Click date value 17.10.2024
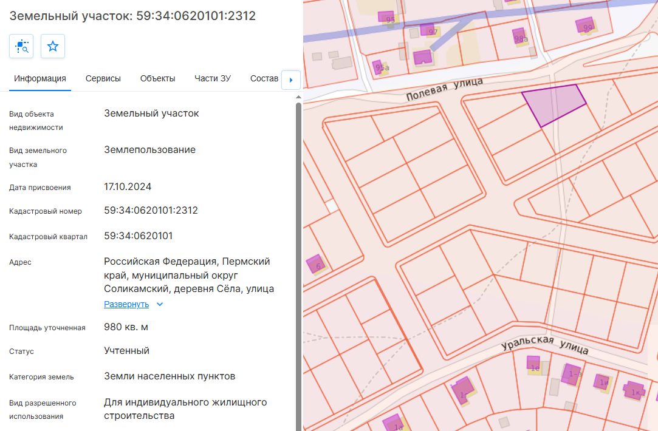The image size is (658, 431). point(128,187)
